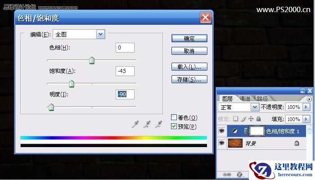Click link layers icon at panel bottom
315x180 pixels.
point(227,174)
